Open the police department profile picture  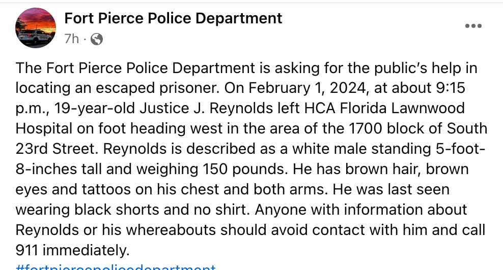[36, 28]
